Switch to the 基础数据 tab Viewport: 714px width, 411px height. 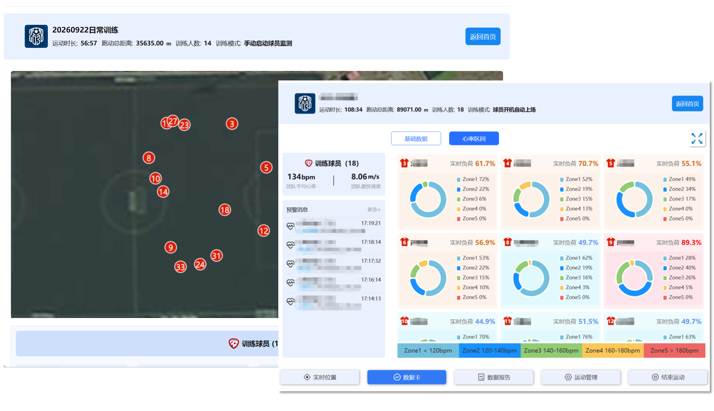(x=416, y=139)
